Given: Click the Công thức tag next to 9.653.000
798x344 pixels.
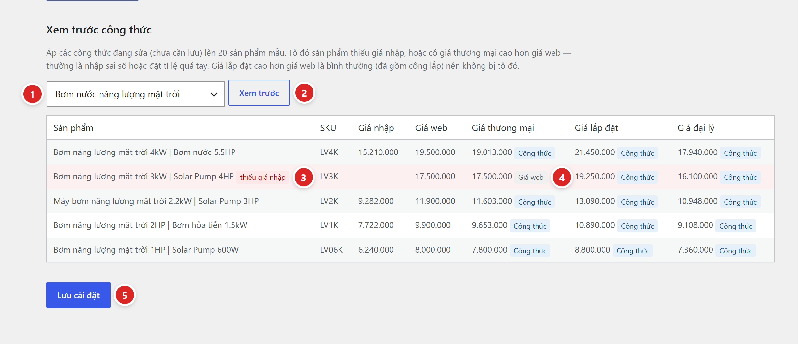Looking at the screenshot, I should coord(530,226).
